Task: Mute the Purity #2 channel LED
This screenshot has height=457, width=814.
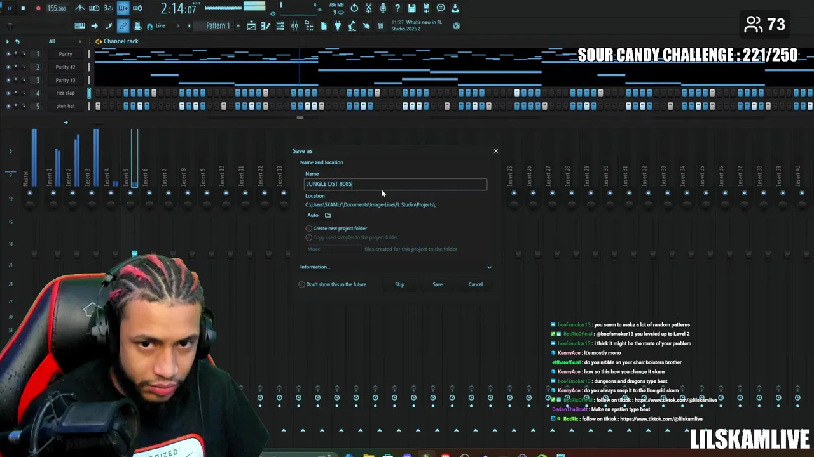Action: click(8, 67)
